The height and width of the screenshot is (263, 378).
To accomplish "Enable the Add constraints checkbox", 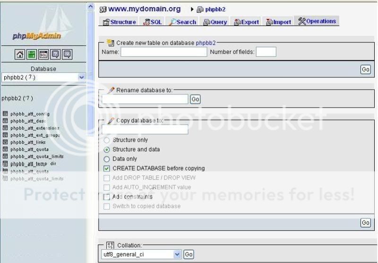I will [x=106, y=197].
